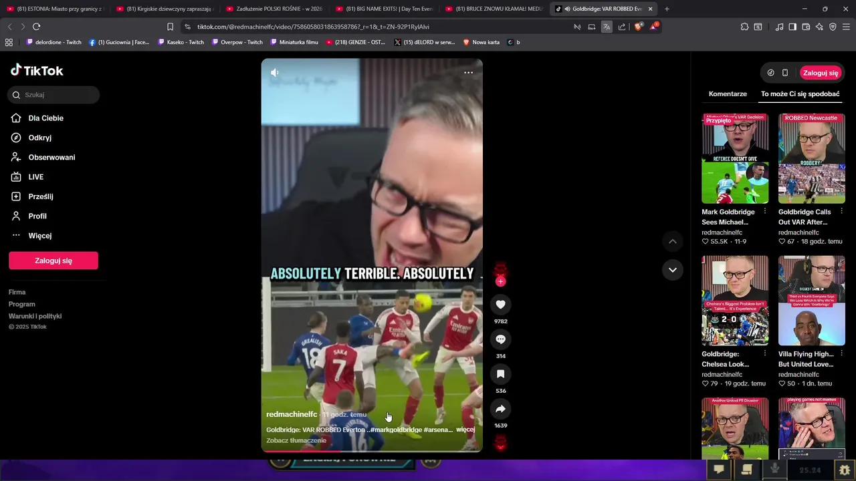Screen dimensions: 856x481
Task: Open Goldbridge: Chelsea Look video thumbnail
Action: click(735, 301)
